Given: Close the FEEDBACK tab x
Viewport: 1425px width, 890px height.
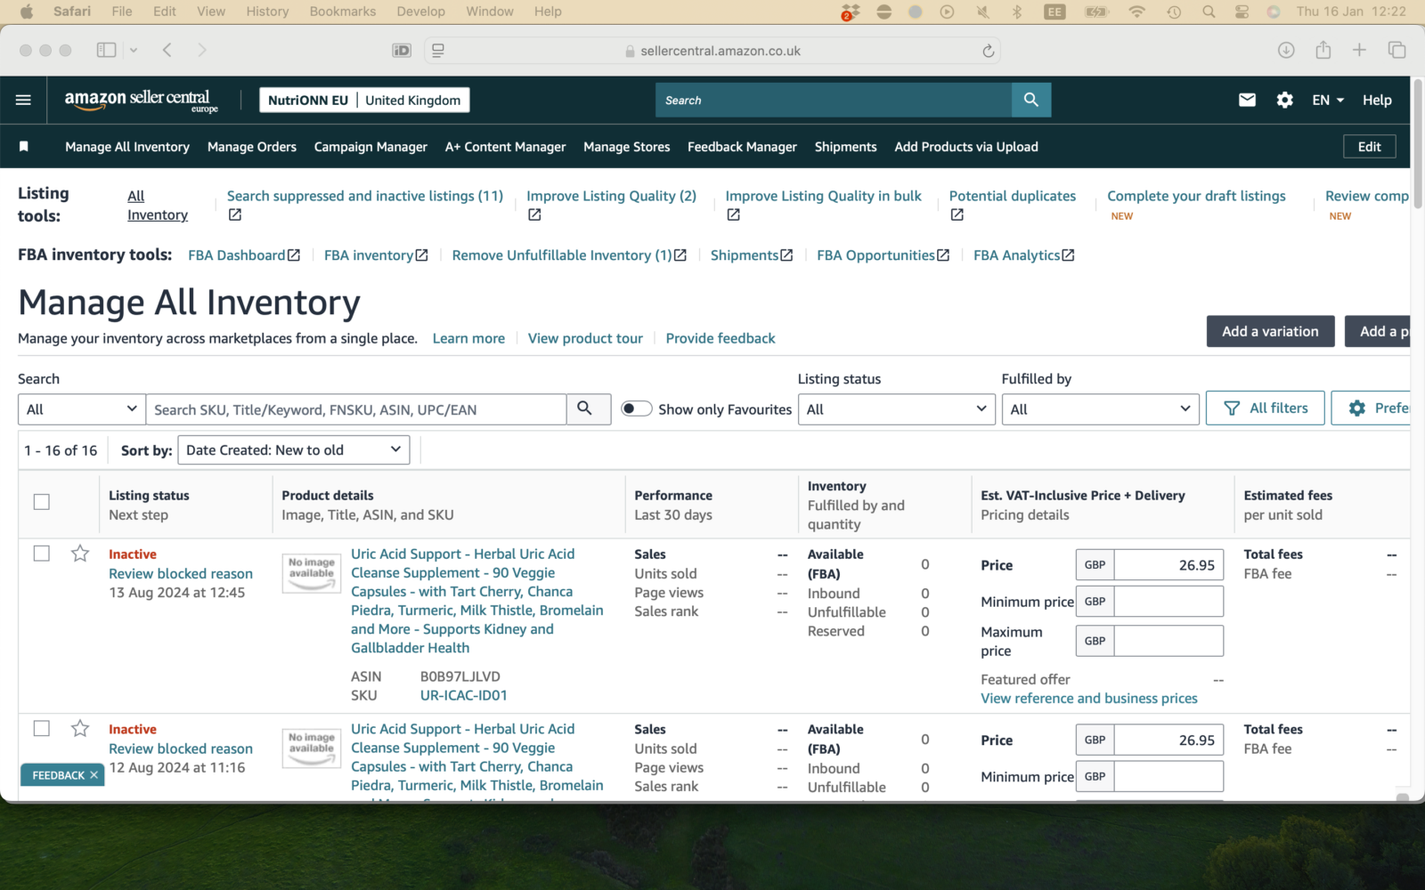Looking at the screenshot, I should 94,775.
